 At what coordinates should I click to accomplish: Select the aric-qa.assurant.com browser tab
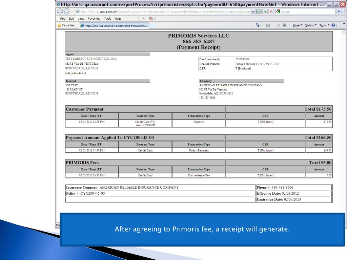tap(114, 26)
